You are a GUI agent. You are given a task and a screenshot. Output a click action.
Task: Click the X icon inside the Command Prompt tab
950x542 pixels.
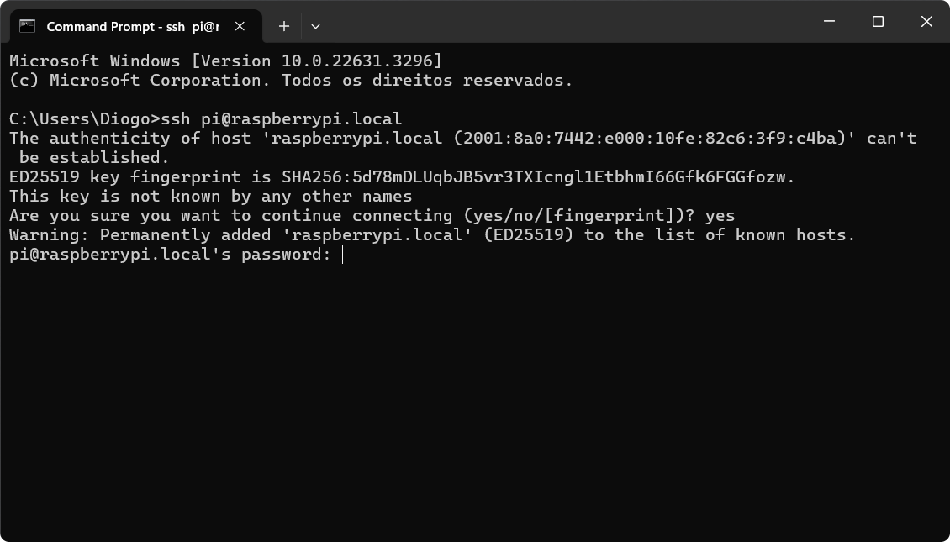(240, 26)
